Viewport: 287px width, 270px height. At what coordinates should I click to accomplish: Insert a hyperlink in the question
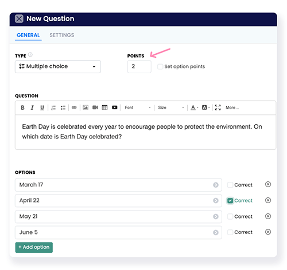click(74, 108)
